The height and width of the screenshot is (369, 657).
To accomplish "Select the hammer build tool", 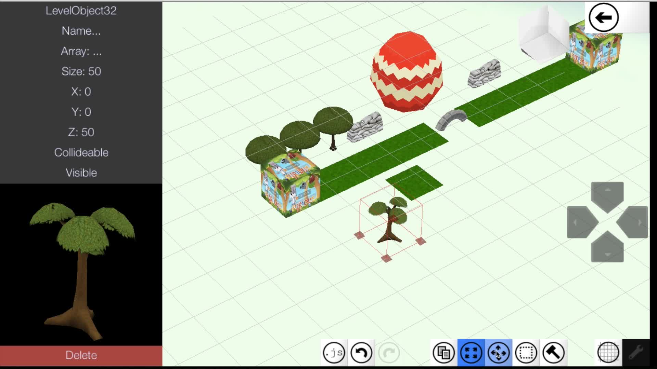I will point(553,353).
